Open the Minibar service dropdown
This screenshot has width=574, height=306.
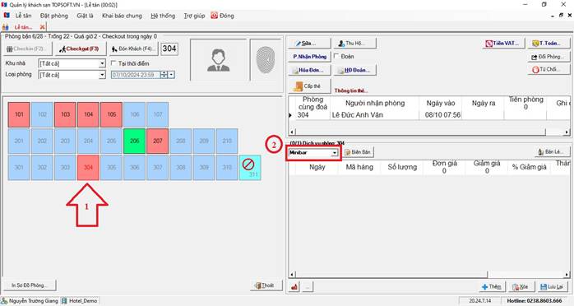335,152
